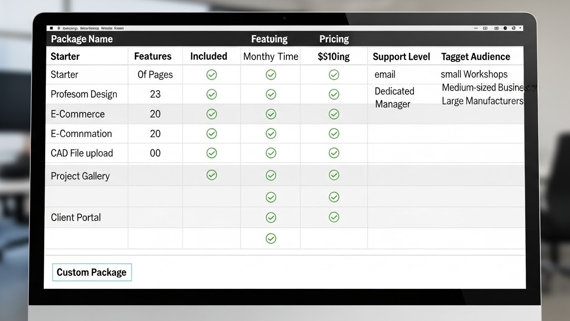The image size is (570, 321).
Task: Click Monthy Time checkmark in CAD File upload row
Action: point(271,153)
